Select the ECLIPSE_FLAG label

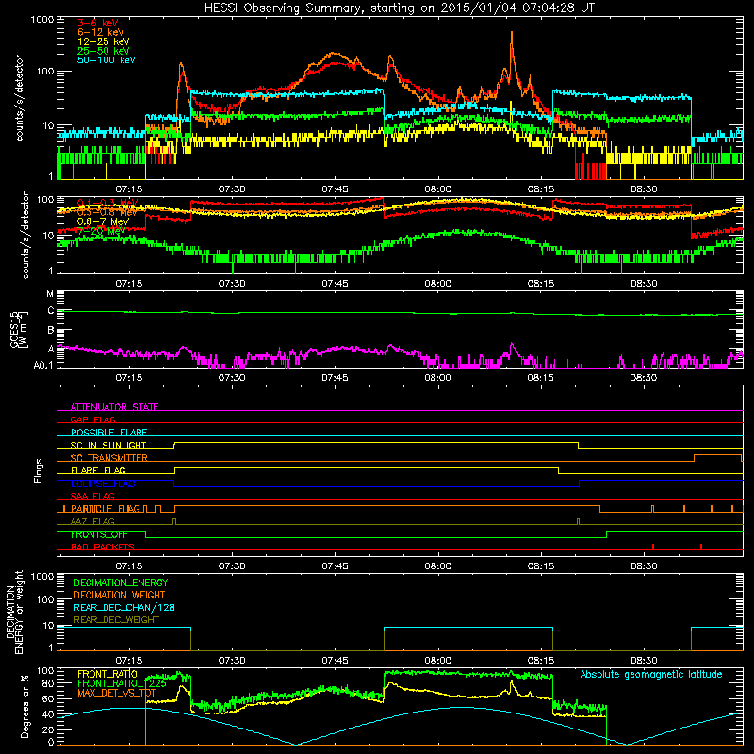(x=103, y=484)
